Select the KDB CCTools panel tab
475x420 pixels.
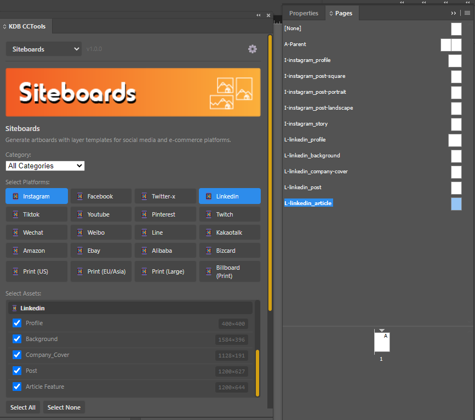[x=26, y=26]
